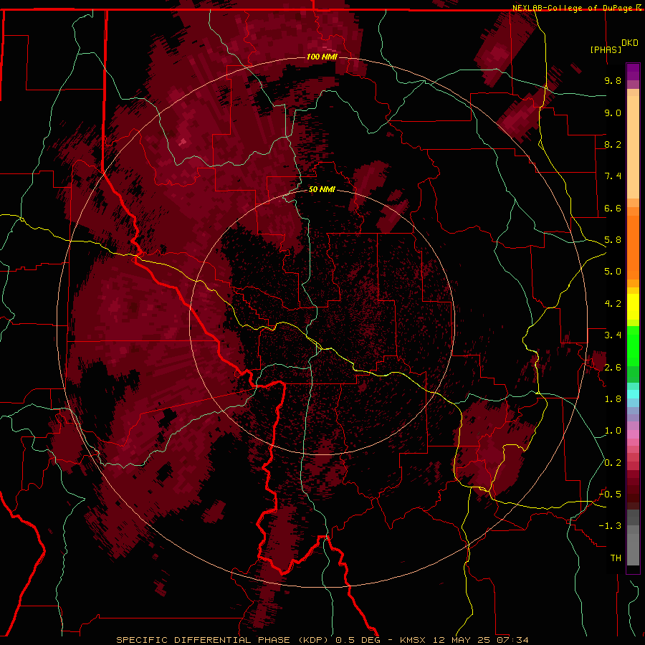Select the 100 NMI range ring label

point(322,57)
